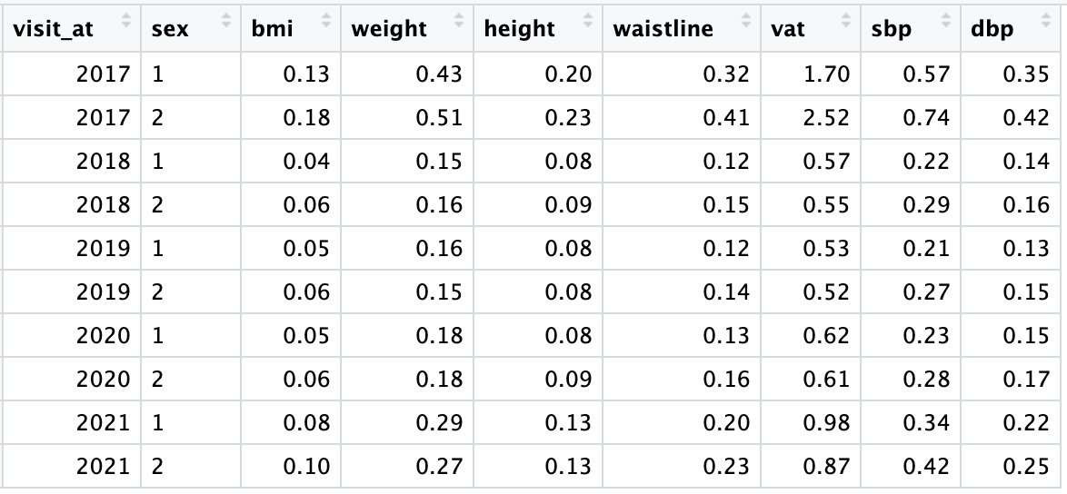Sort by sex column sort icon
The width and height of the screenshot is (1067, 494).
(x=226, y=20)
